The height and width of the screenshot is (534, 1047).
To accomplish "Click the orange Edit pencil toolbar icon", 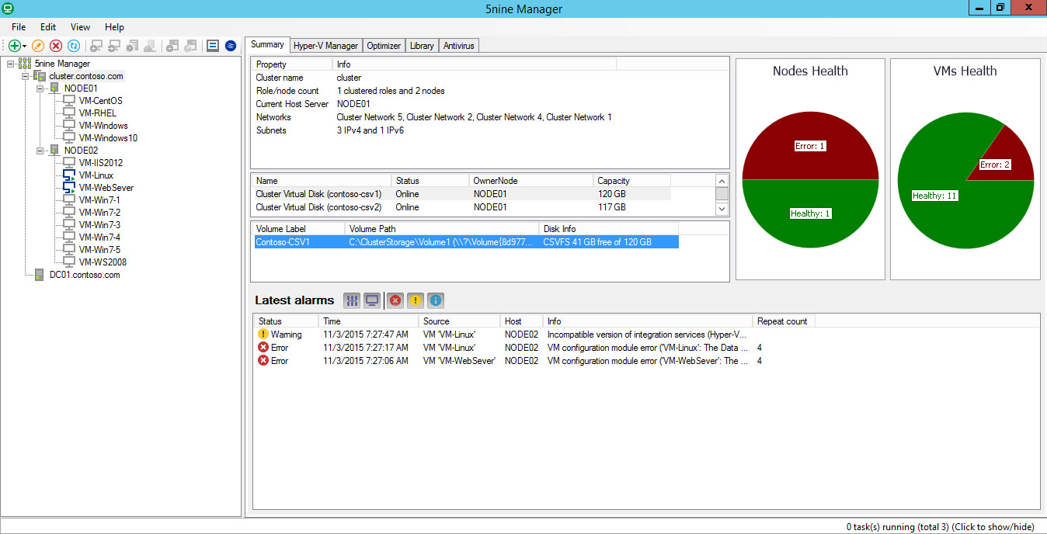I will [x=38, y=46].
